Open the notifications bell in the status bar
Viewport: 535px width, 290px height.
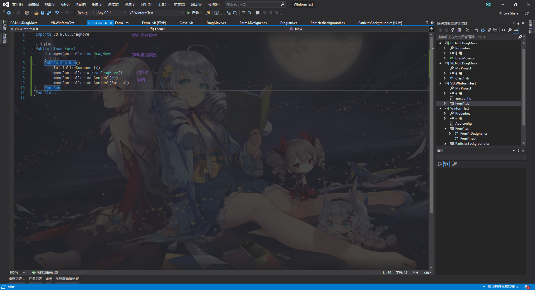coord(527,287)
